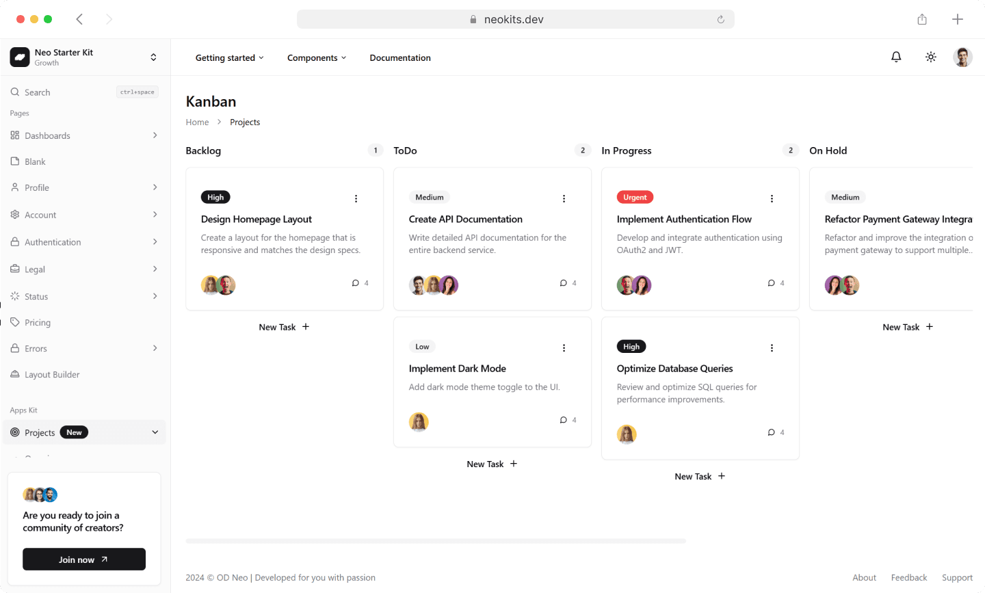Click the browser share icon
The width and height of the screenshot is (985, 593).
(x=922, y=19)
